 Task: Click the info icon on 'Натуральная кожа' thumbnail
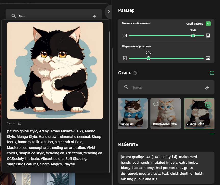[x=156, y=104]
